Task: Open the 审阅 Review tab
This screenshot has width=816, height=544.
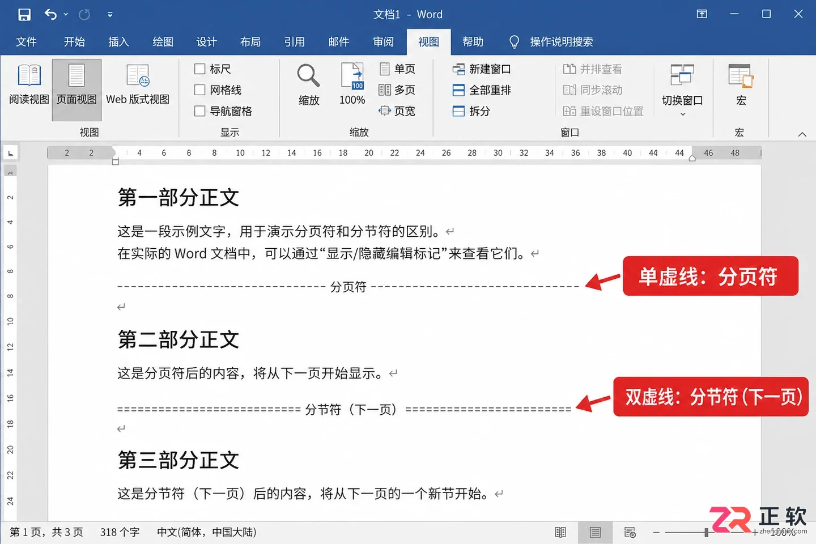Action: point(383,42)
